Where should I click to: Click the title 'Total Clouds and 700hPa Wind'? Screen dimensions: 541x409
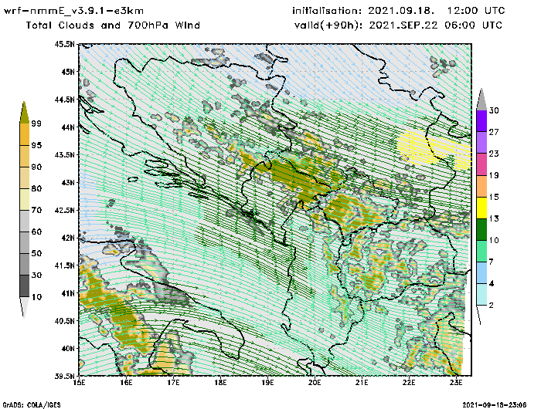tap(113, 25)
